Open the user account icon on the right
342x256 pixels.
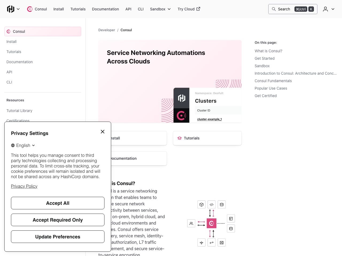[325, 9]
